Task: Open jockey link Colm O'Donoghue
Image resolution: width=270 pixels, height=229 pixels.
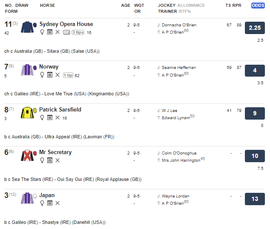Action: [x=179, y=153]
